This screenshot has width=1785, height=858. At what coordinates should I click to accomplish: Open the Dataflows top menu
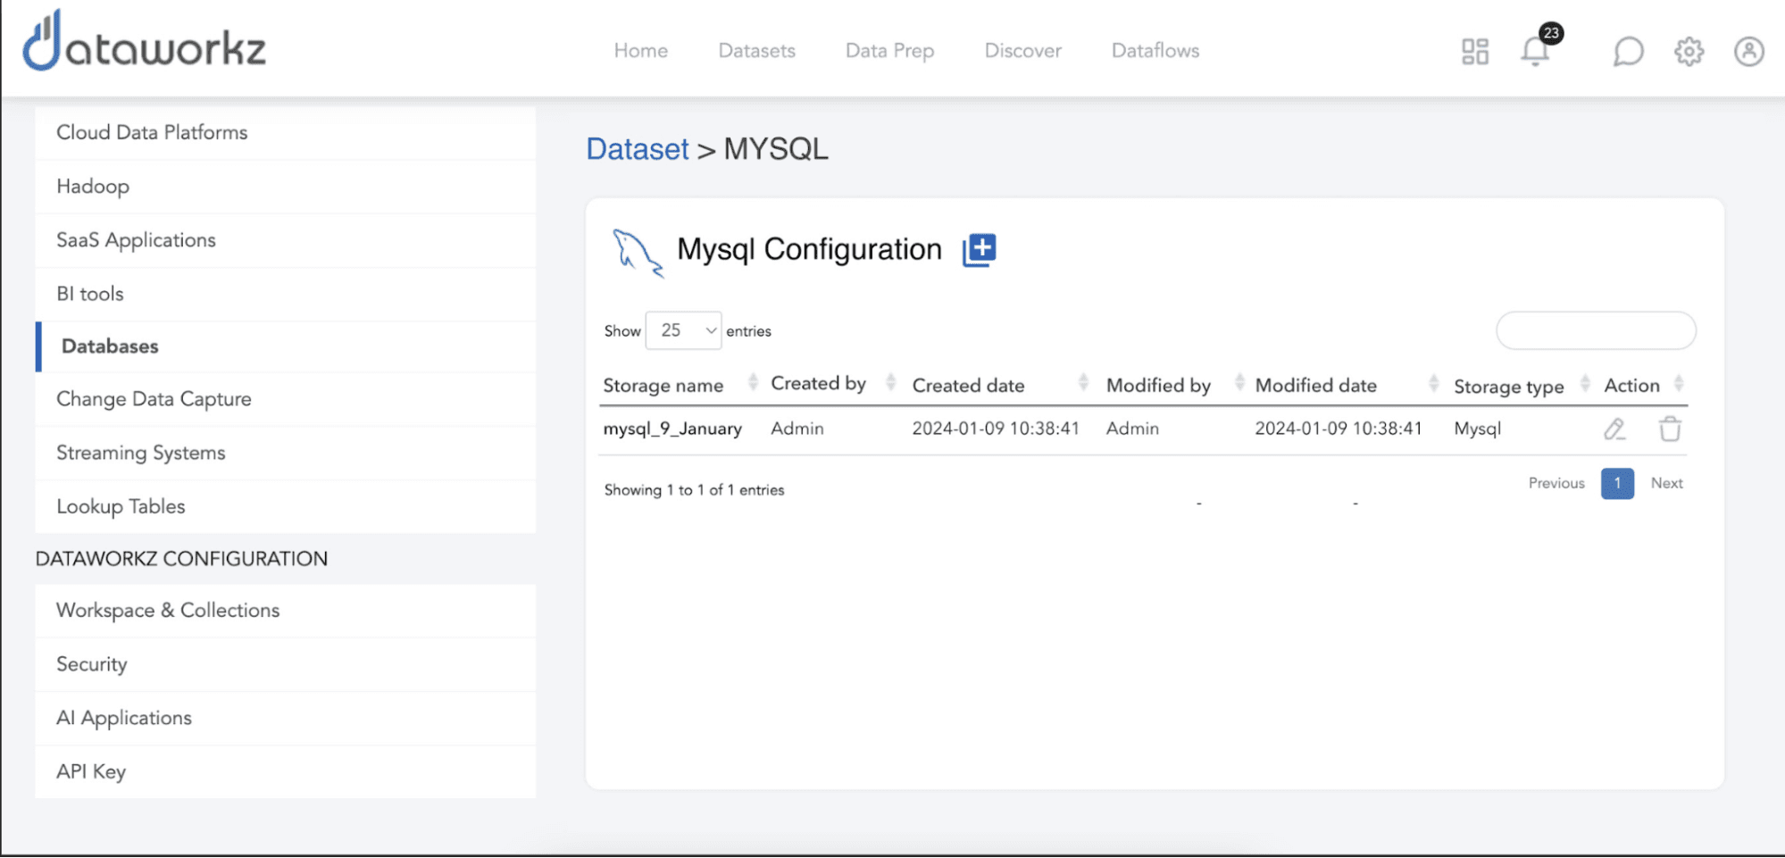[x=1155, y=51]
